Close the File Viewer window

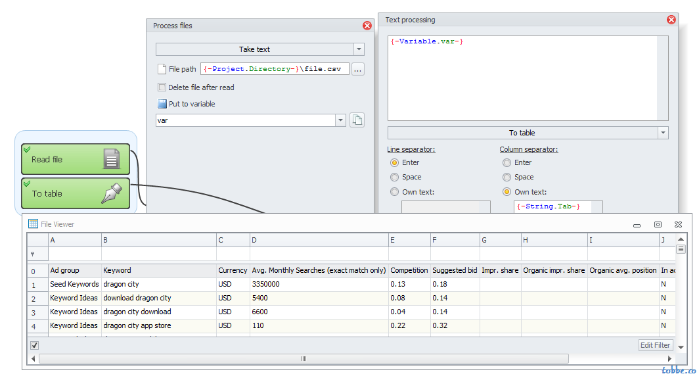click(678, 224)
